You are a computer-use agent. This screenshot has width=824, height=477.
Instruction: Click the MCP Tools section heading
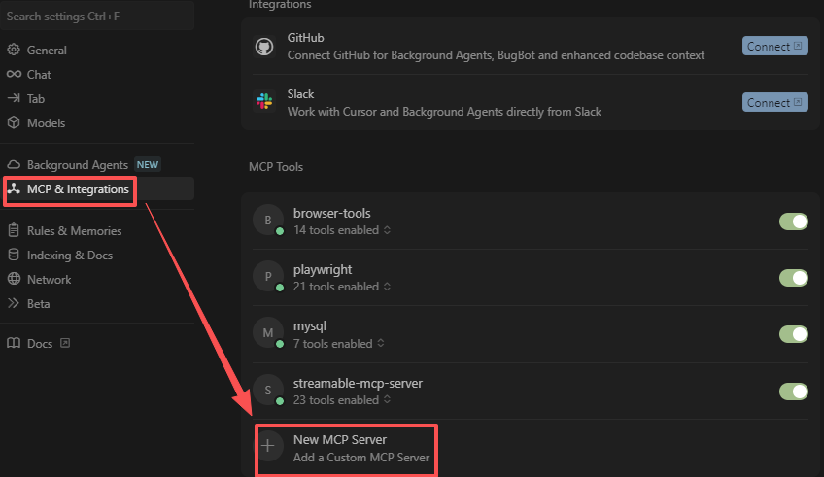[276, 166]
